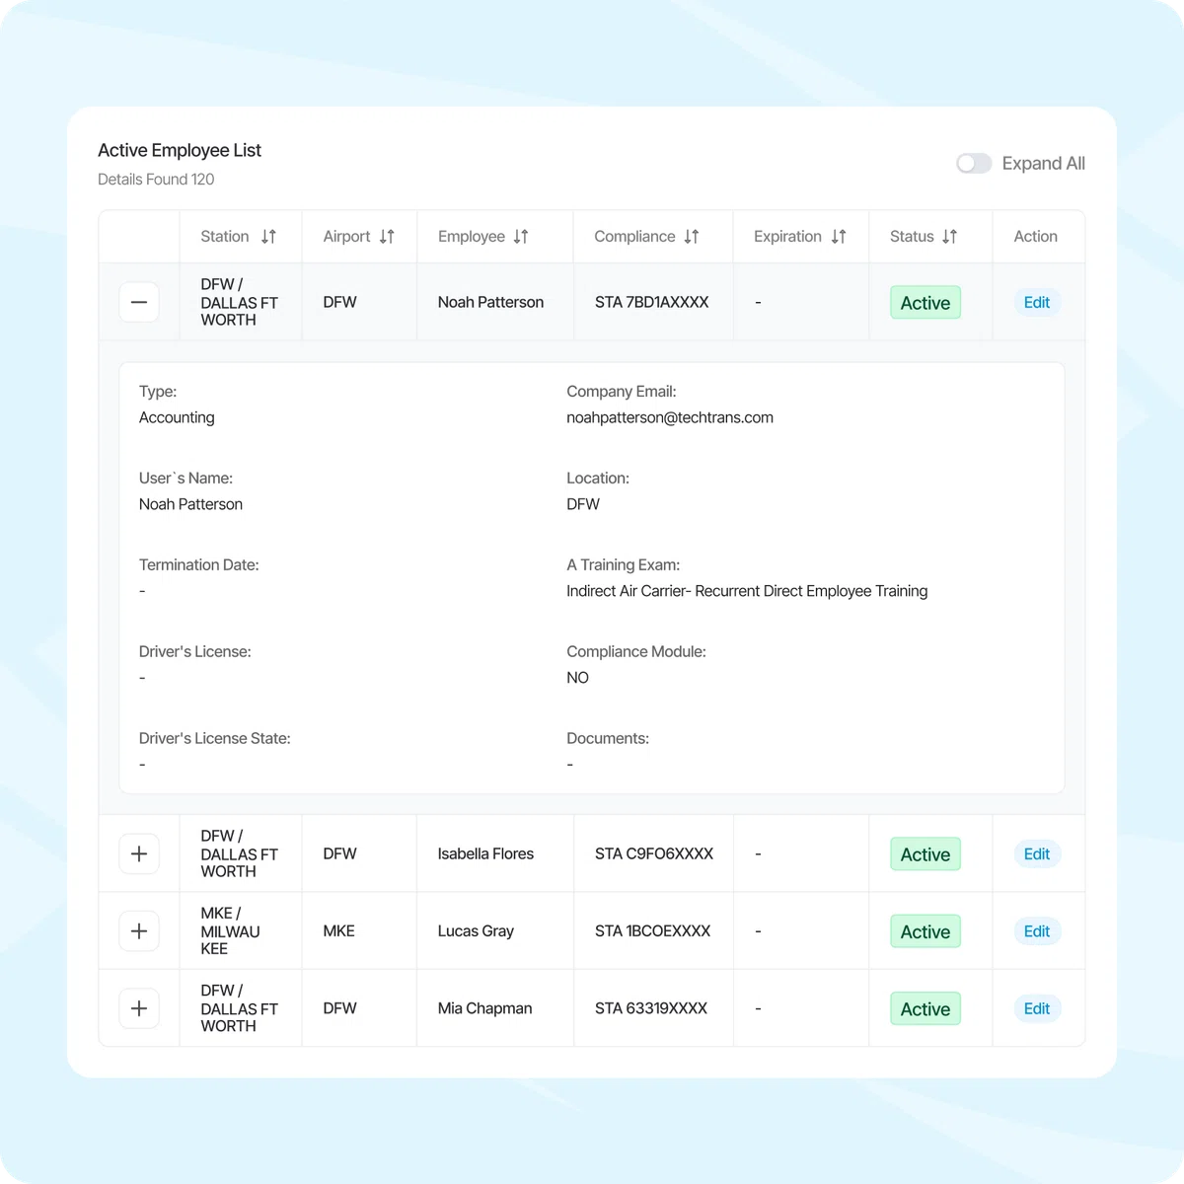1184x1184 pixels.
Task: Click the Status column header label
Action: point(912,237)
